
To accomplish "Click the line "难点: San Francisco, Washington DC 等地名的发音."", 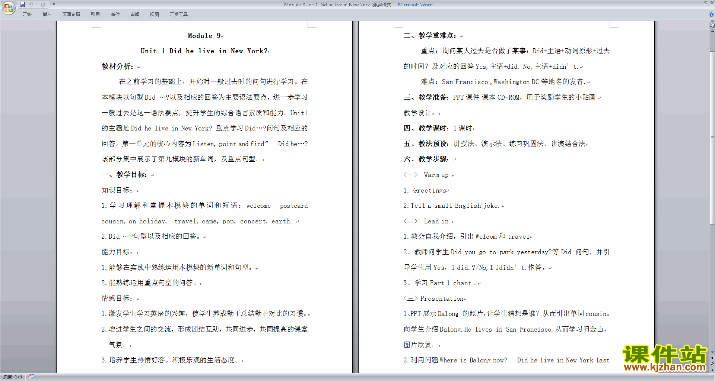I will (503, 82).
